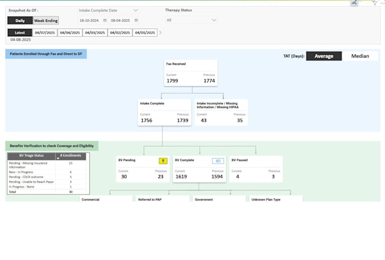
Task: Open the more options ellipsis menu
Action: [x=382, y=3]
